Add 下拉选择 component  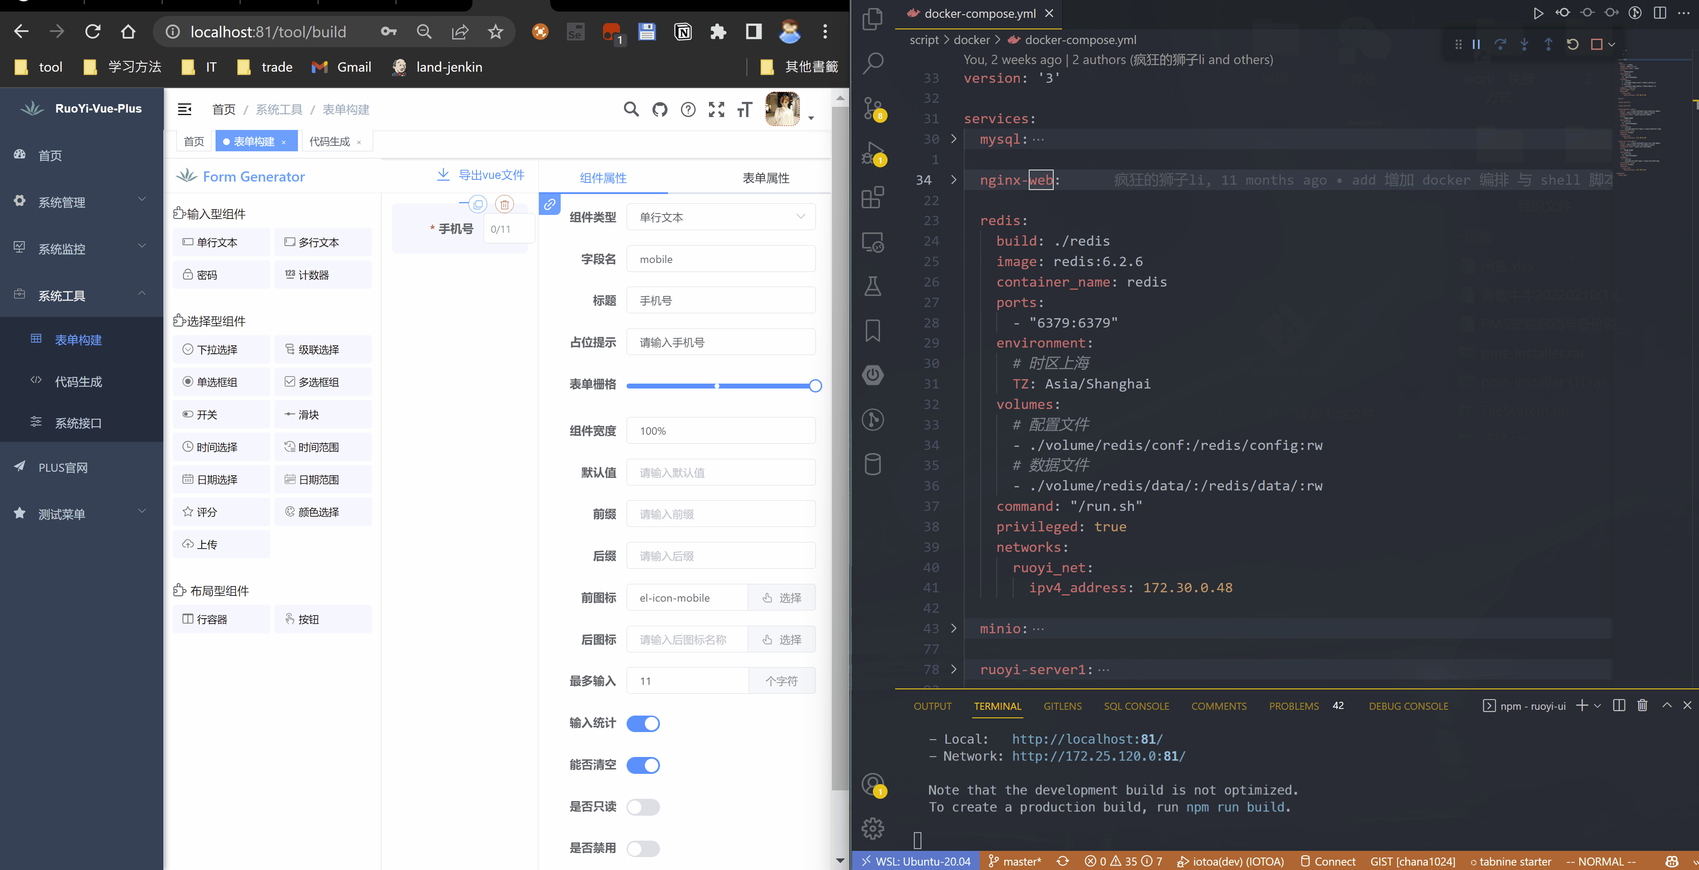click(222, 349)
